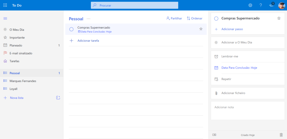Open the Importante smart list
The width and height of the screenshot is (287, 139).
pyautogui.click(x=32, y=38)
